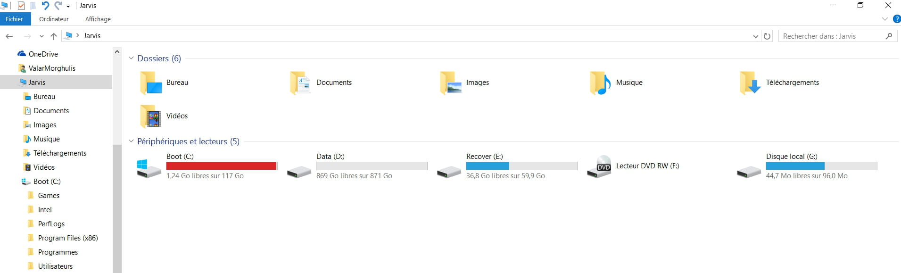The image size is (901, 273).
Task: Expand the ribbon with the chevron
Action: coord(884,19)
